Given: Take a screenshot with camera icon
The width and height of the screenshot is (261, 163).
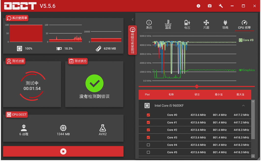Looking at the screenshot, I should (x=210, y=6).
